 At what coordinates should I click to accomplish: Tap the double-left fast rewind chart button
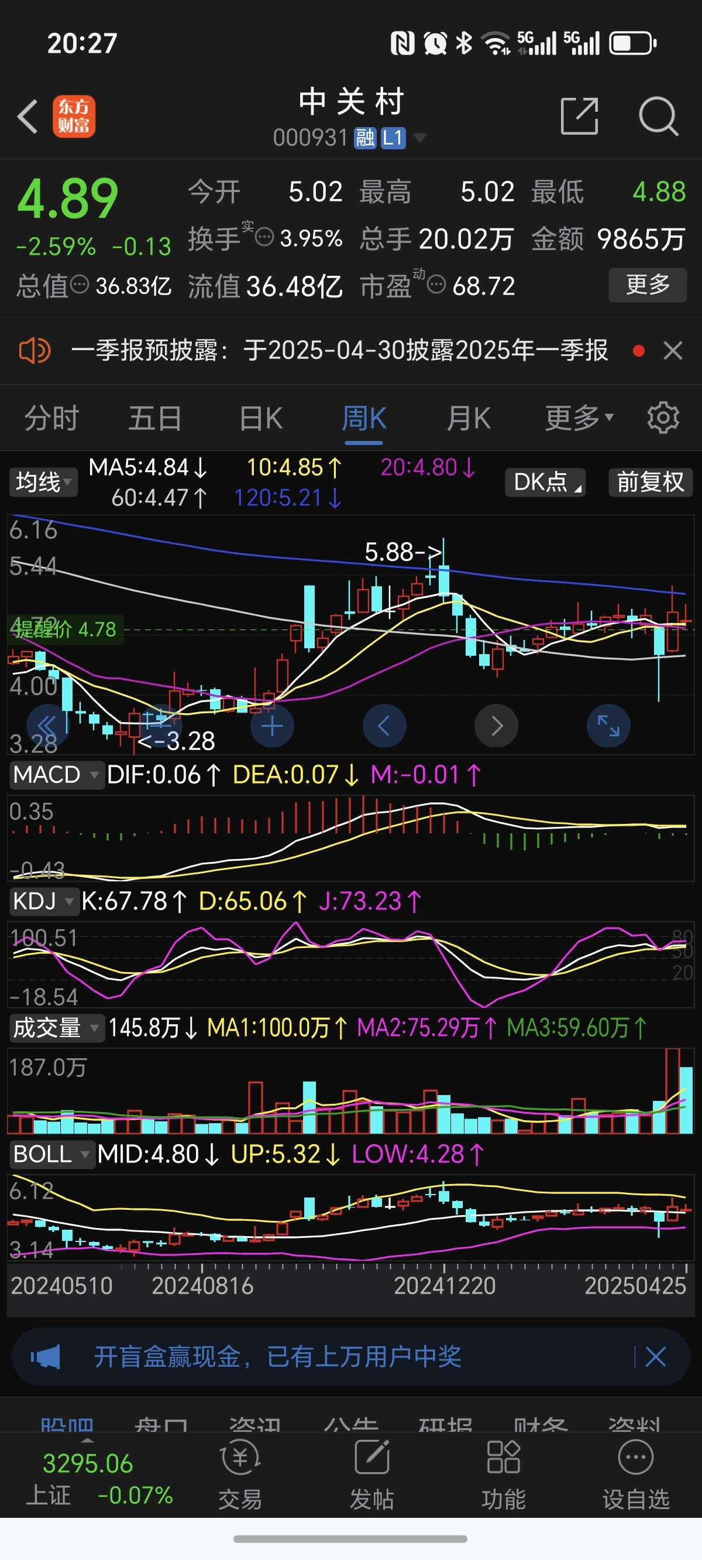tap(48, 726)
